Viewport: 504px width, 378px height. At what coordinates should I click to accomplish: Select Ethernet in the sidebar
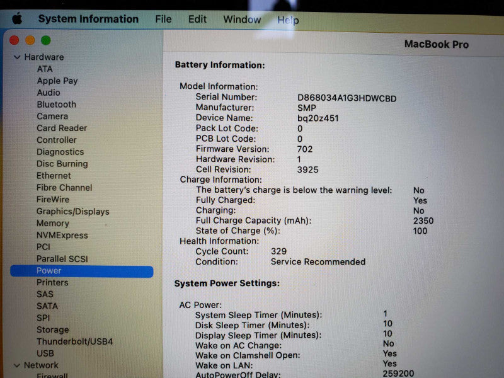(54, 176)
